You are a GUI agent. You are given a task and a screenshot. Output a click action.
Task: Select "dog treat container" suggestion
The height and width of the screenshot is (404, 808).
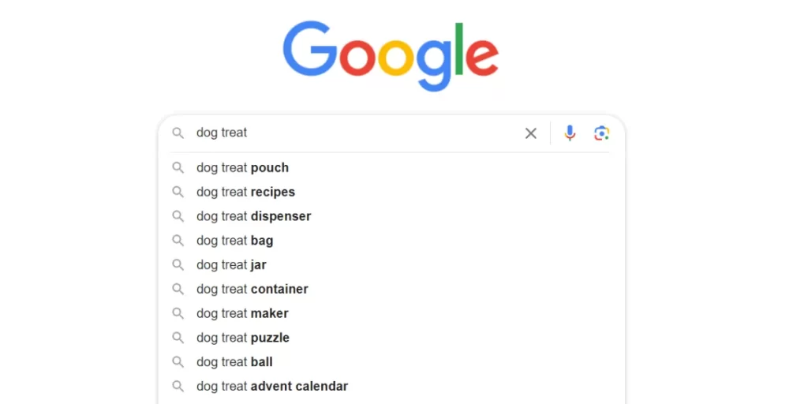pos(252,290)
